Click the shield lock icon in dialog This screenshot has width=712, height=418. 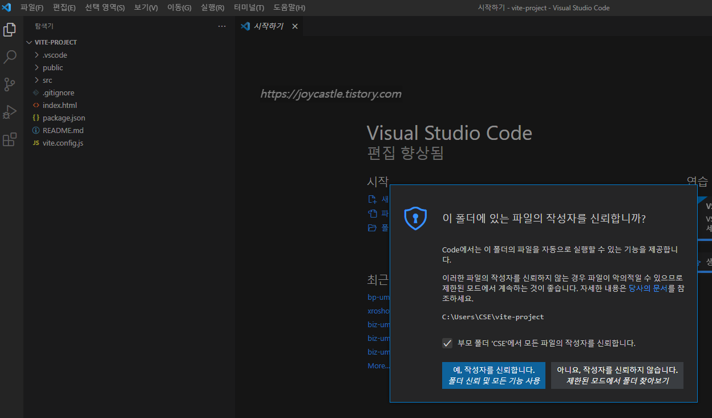[415, 218]
